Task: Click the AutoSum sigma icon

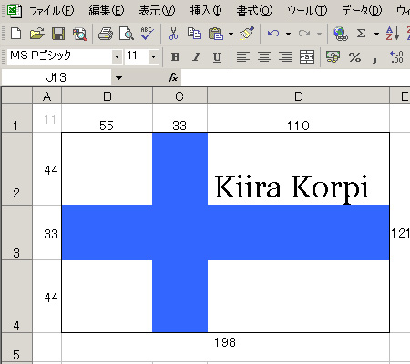Action: (361, 34)
